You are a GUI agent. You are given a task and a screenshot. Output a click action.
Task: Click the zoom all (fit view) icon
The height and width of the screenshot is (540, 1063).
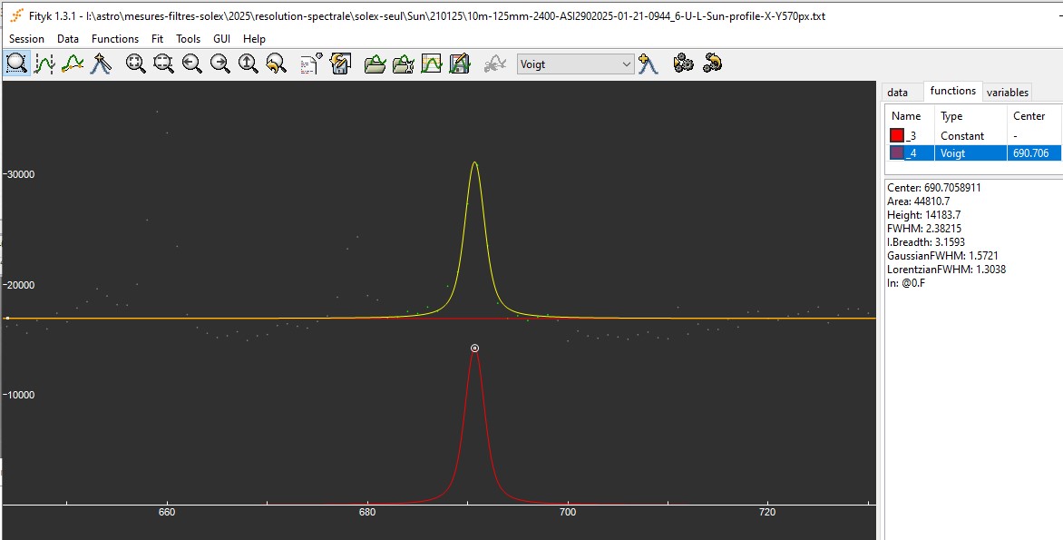[136, 64]
